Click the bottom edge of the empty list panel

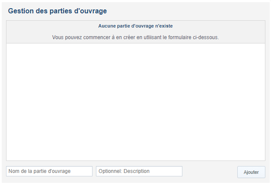click(x=135, y=160)
